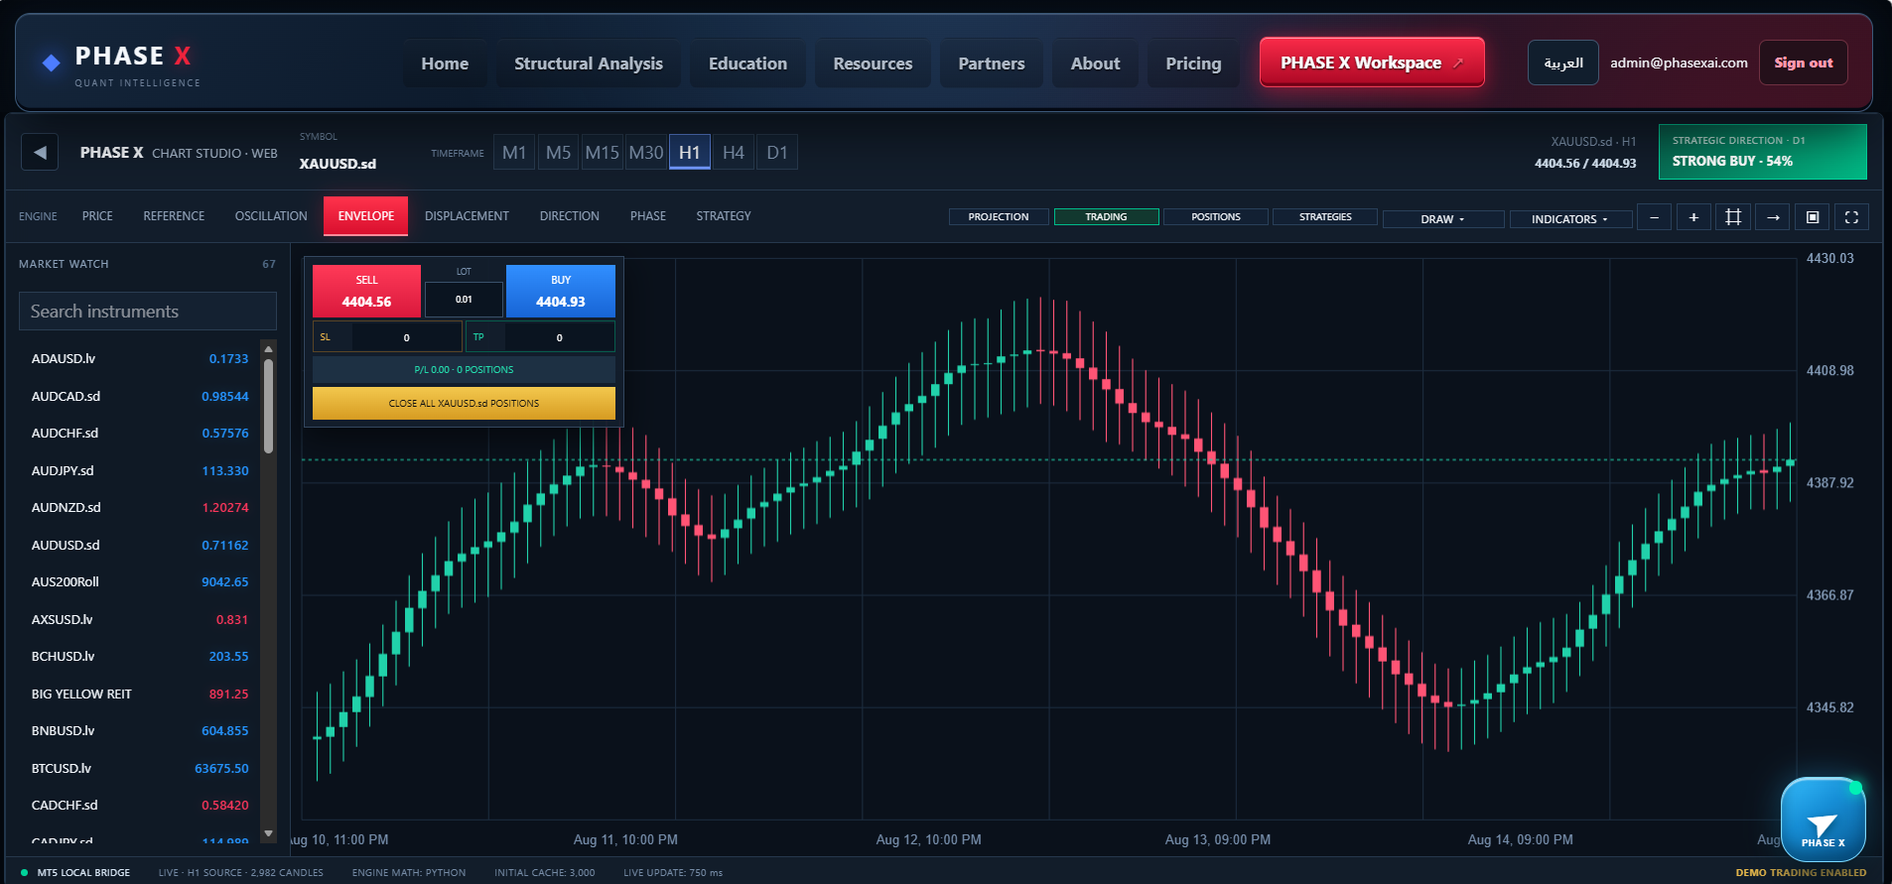1892x884 pixels.
Task: Select BTCUSD.lv in market watch
Action: [140, 768]
